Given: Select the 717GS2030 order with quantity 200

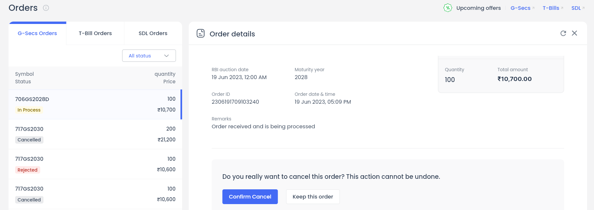Looking at the screenshot, I should click(95, 134).
